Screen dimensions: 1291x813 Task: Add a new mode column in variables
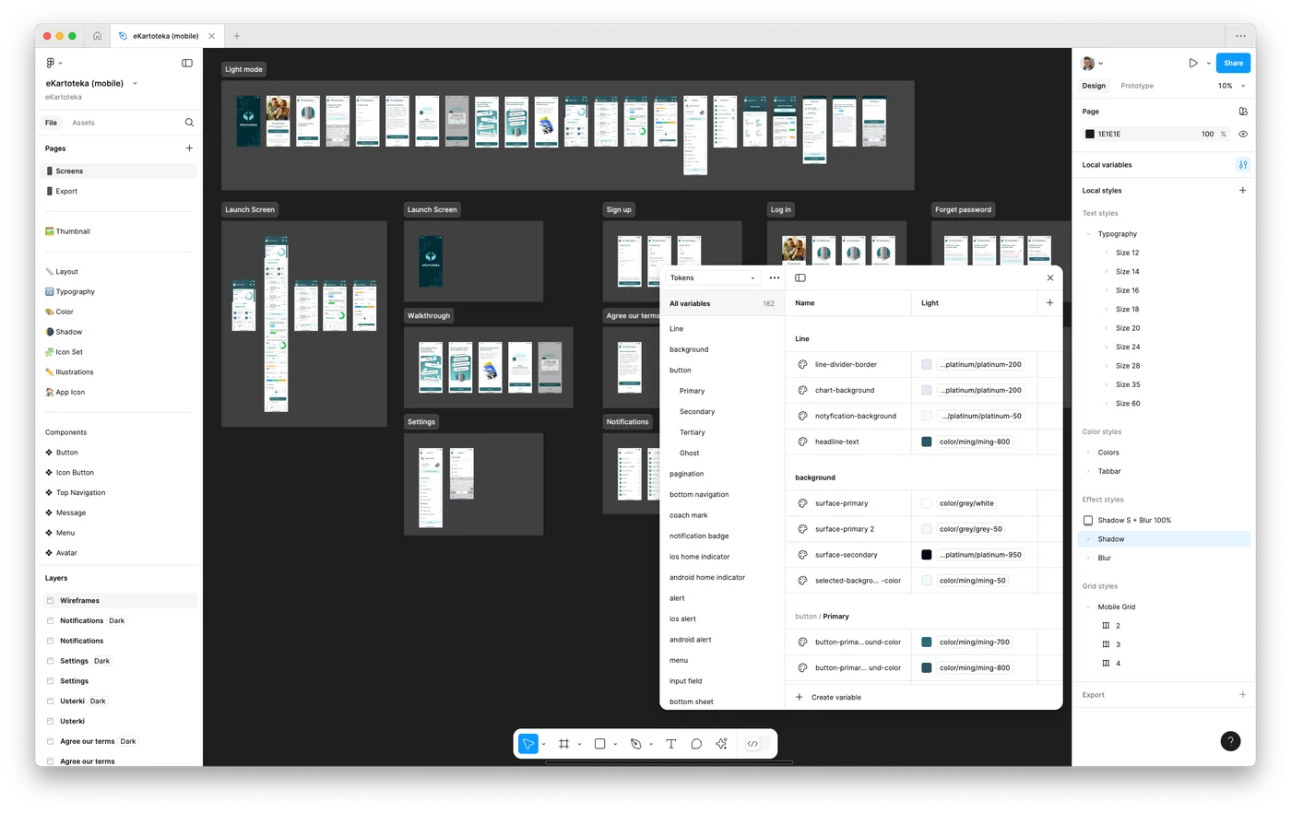1049,302
